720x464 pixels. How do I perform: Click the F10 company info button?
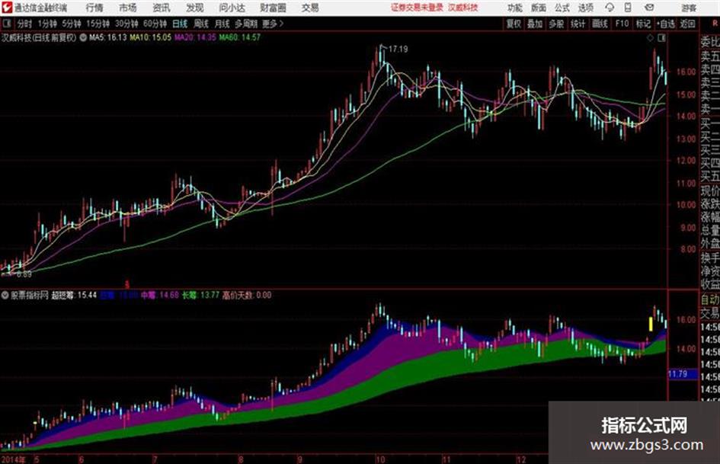click(x=622, y=24)
